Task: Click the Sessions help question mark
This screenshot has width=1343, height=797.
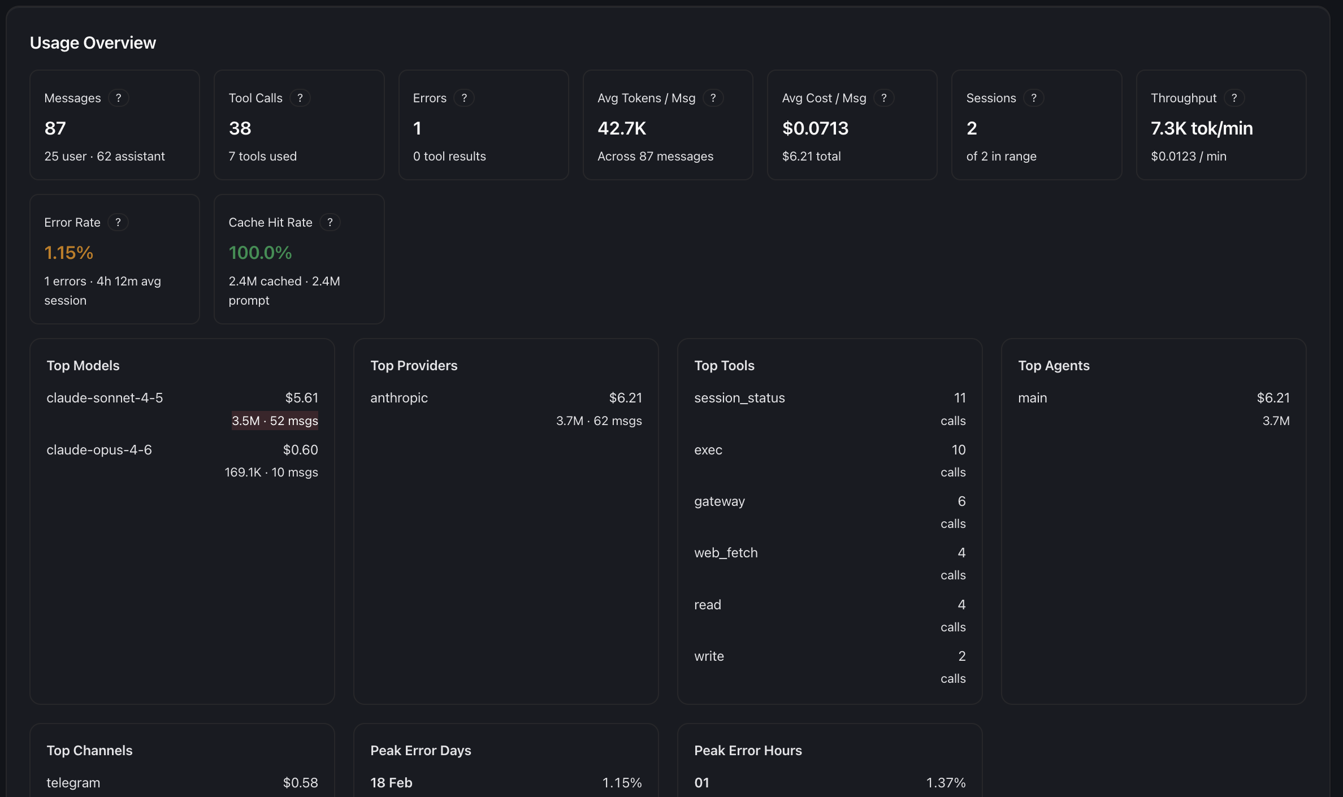Action: click(x=1034, y=98)
